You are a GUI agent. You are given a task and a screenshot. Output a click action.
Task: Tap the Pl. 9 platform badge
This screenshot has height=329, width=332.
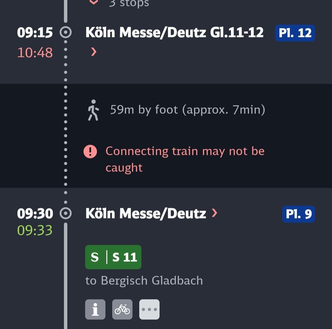[298, 214]
